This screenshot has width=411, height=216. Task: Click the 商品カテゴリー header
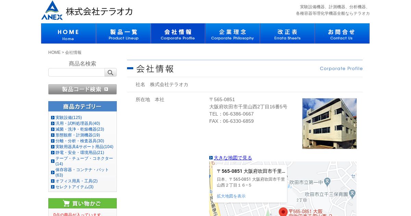[83, 106]
